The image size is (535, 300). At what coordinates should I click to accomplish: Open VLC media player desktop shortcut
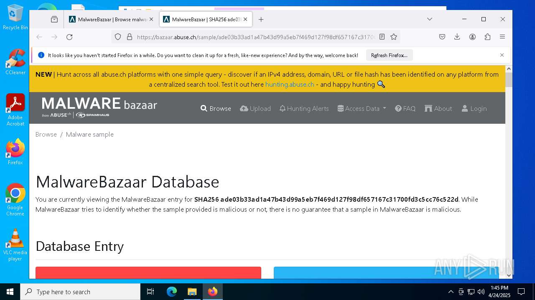coord(15,245)
